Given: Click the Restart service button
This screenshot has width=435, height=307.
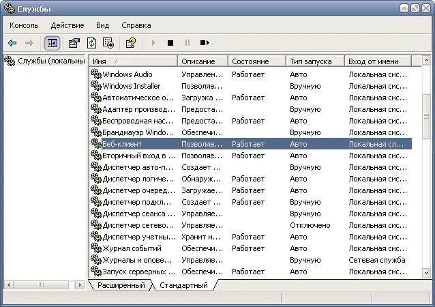Looking at the screenshot, I should point(205,43).
